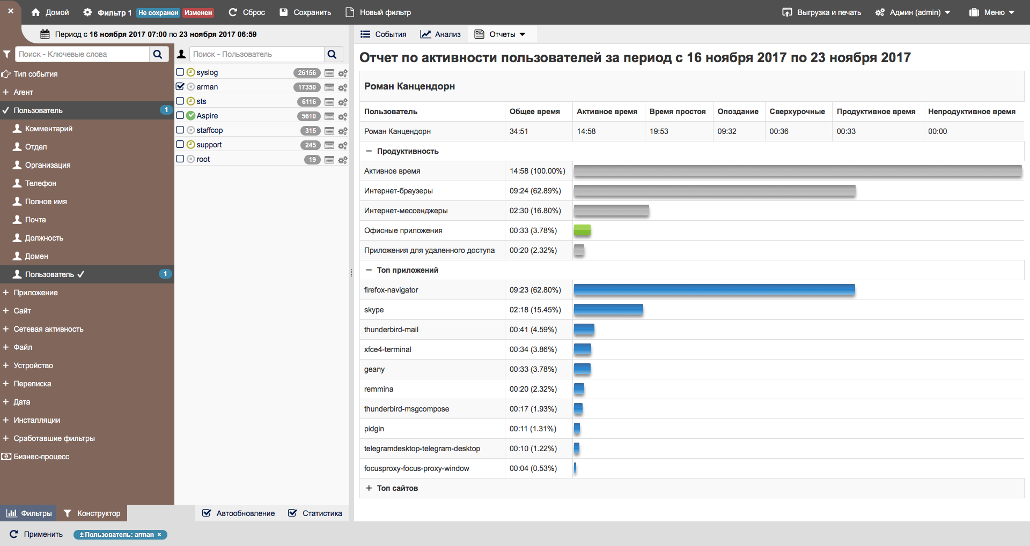Screen dimensions: 1030x546
Task: Open the Админ (admin) dropdown
Action: pos(913,12)
